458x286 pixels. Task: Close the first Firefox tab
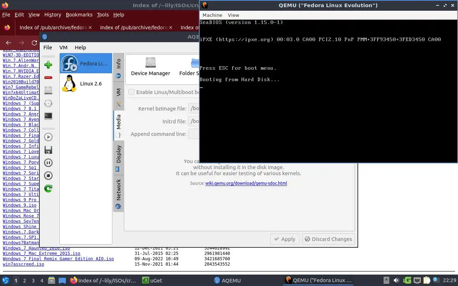tap(90, 28)
